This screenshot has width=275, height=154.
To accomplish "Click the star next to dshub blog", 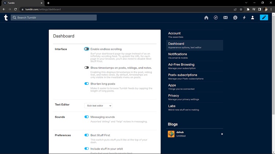I will 222,134.
